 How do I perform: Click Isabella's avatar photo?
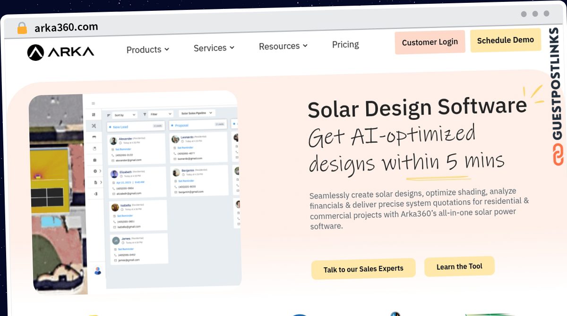click(x=115, y=208)
